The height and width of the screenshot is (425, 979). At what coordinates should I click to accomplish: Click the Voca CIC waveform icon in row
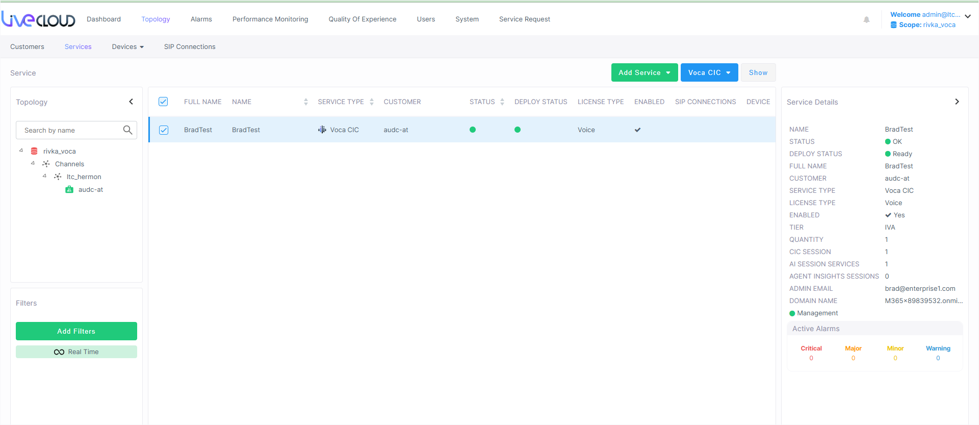[322, 130]
